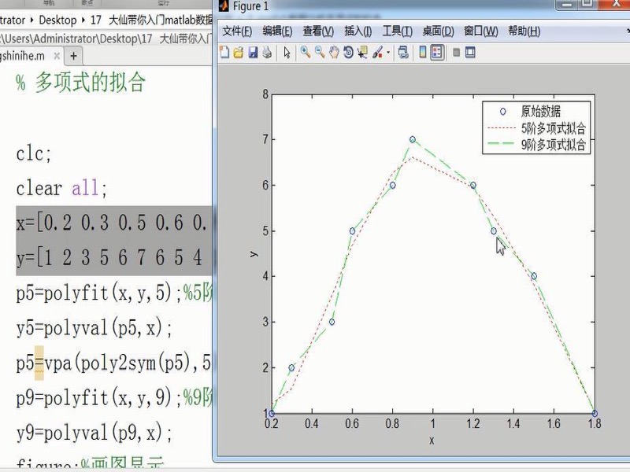The image size is (630, 472).
Task: Click the line y5=polyval(p5,x);
Action: tap(94, 328)
